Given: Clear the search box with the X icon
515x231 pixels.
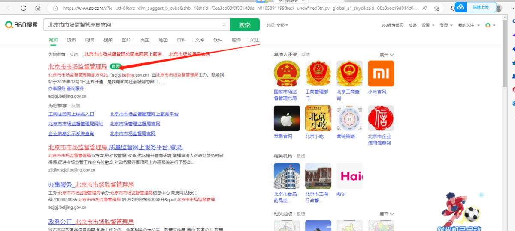Looking at the screenshot, I should click(x=224, y=25).
